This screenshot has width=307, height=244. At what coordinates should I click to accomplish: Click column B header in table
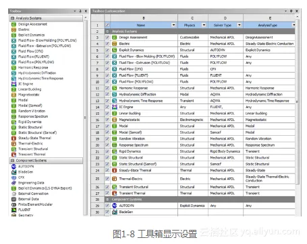pos(144,18)
